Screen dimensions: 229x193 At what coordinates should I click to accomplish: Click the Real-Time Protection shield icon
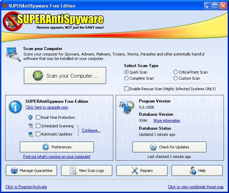pos(30,117)
